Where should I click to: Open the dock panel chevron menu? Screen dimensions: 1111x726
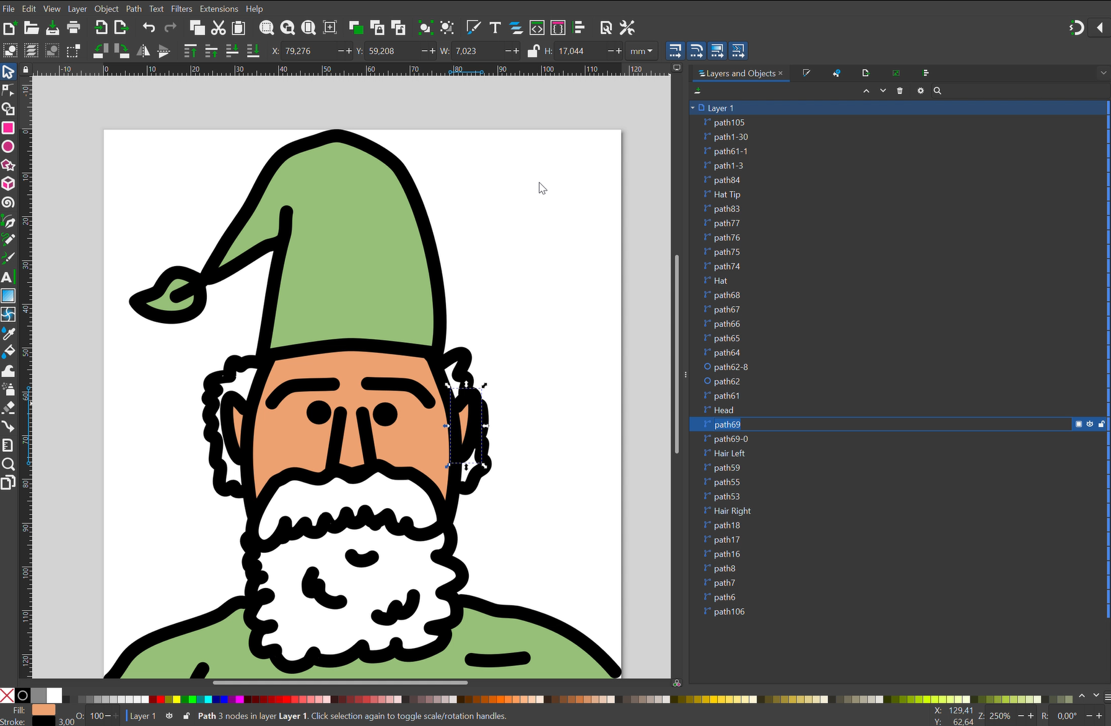click(1103, 73)
